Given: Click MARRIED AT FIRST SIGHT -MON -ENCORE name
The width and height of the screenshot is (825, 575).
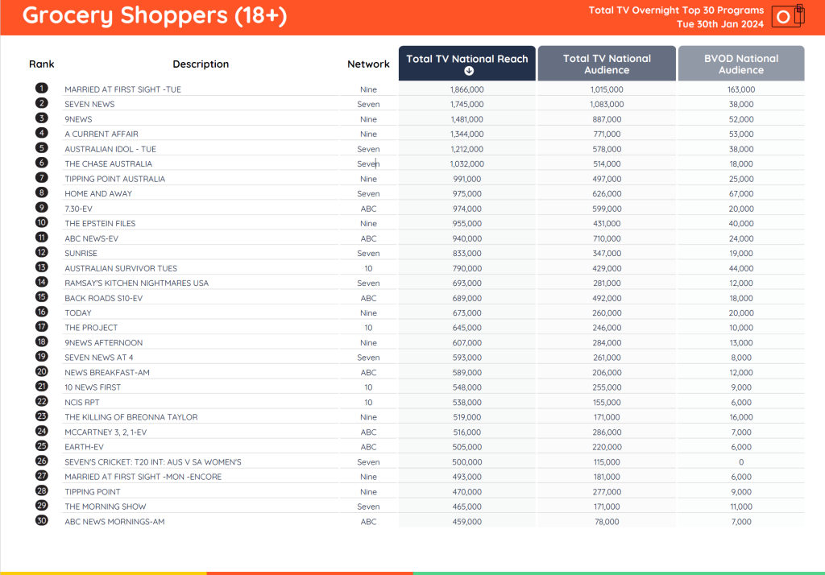Looking at the screenshot, I should click(x=143, y=477).
